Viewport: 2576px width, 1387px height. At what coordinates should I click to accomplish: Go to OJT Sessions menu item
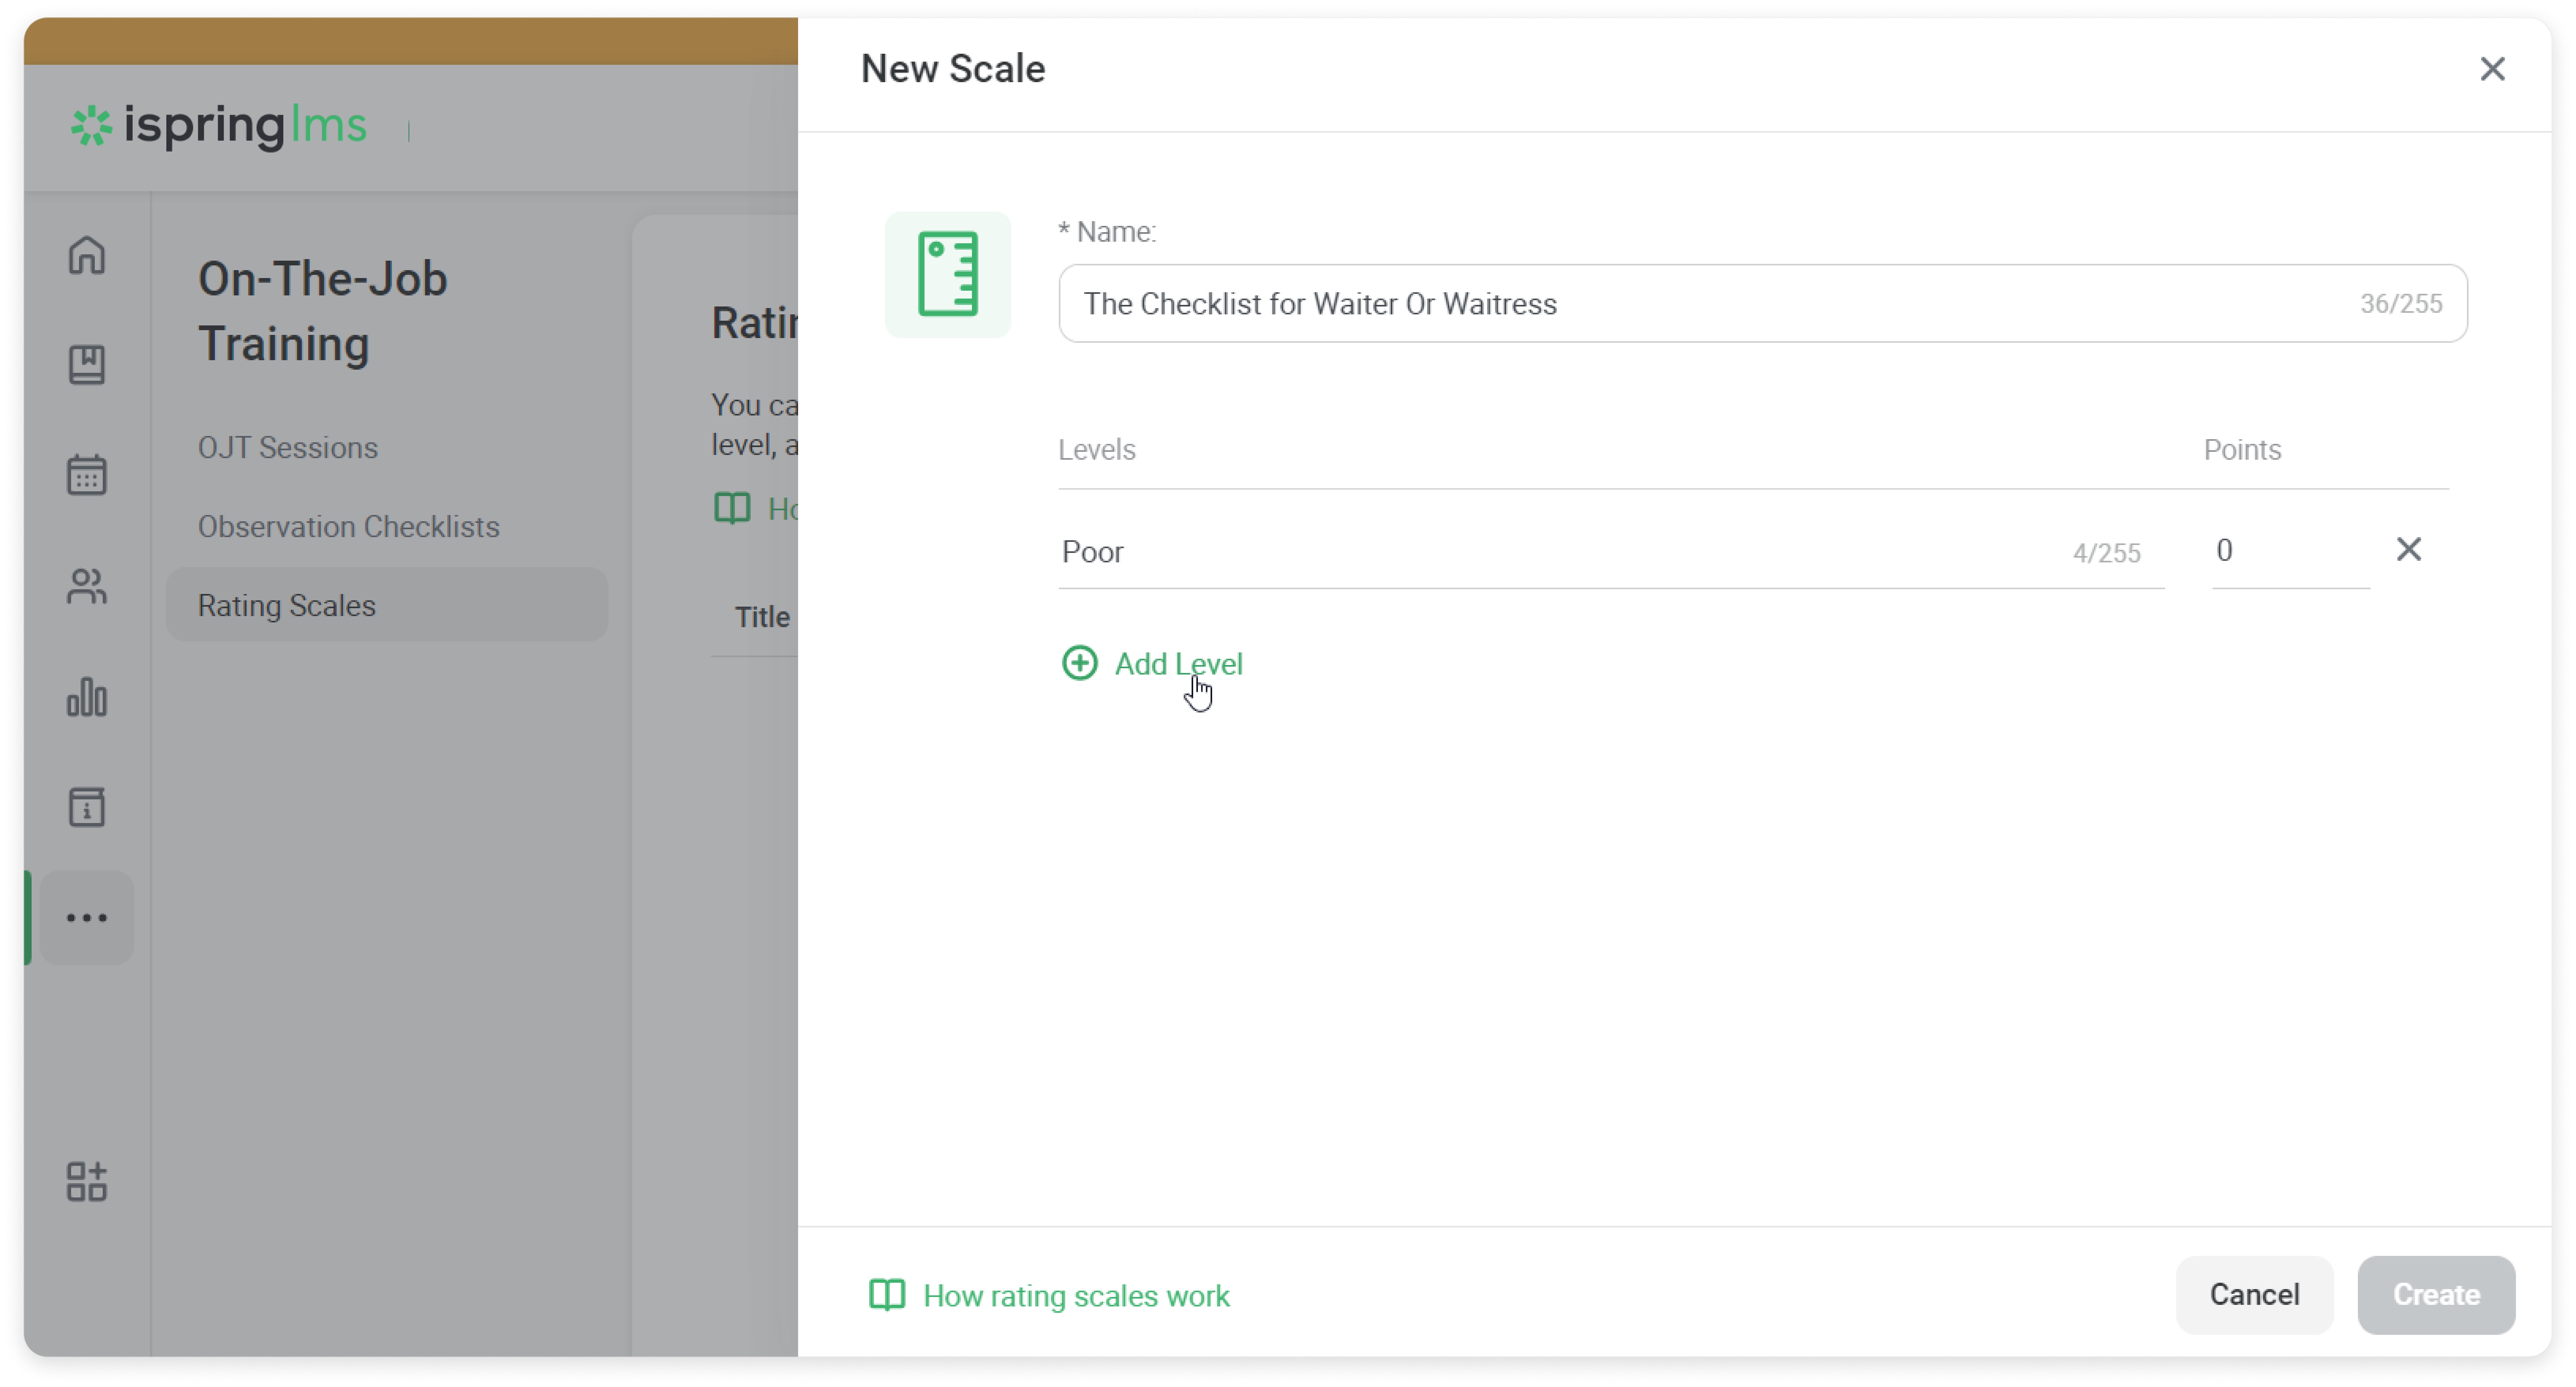288,448
